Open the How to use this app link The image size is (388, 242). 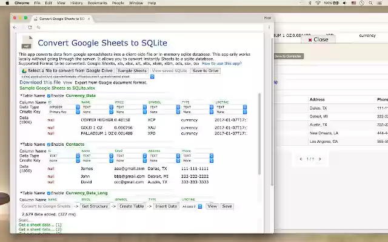point(222,64)
